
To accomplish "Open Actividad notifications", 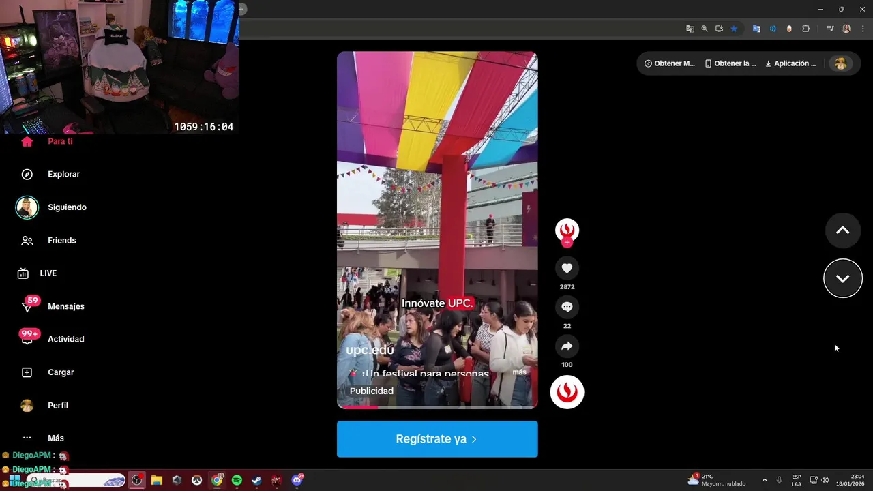I will coord(52,339).
